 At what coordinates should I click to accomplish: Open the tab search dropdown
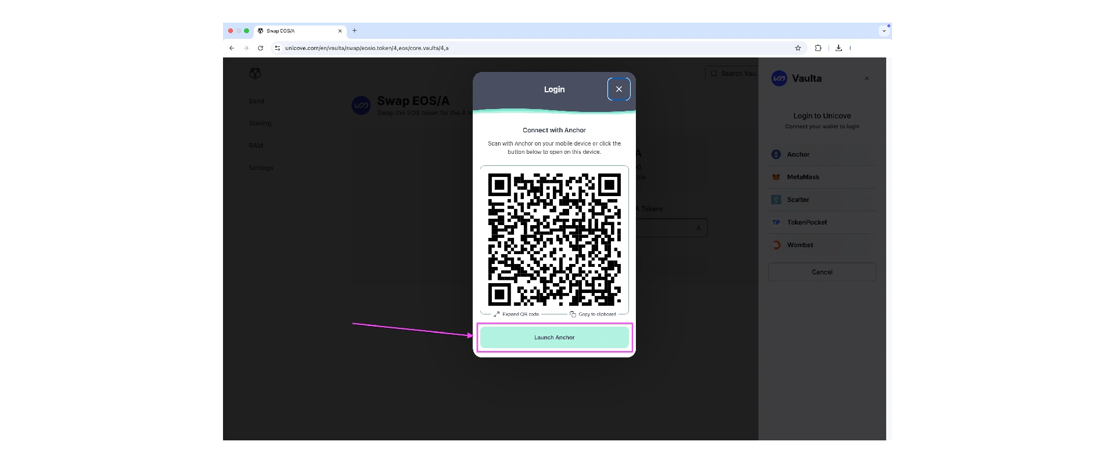[x=884, y=31]
